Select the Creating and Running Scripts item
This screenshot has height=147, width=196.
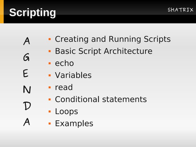113,39
